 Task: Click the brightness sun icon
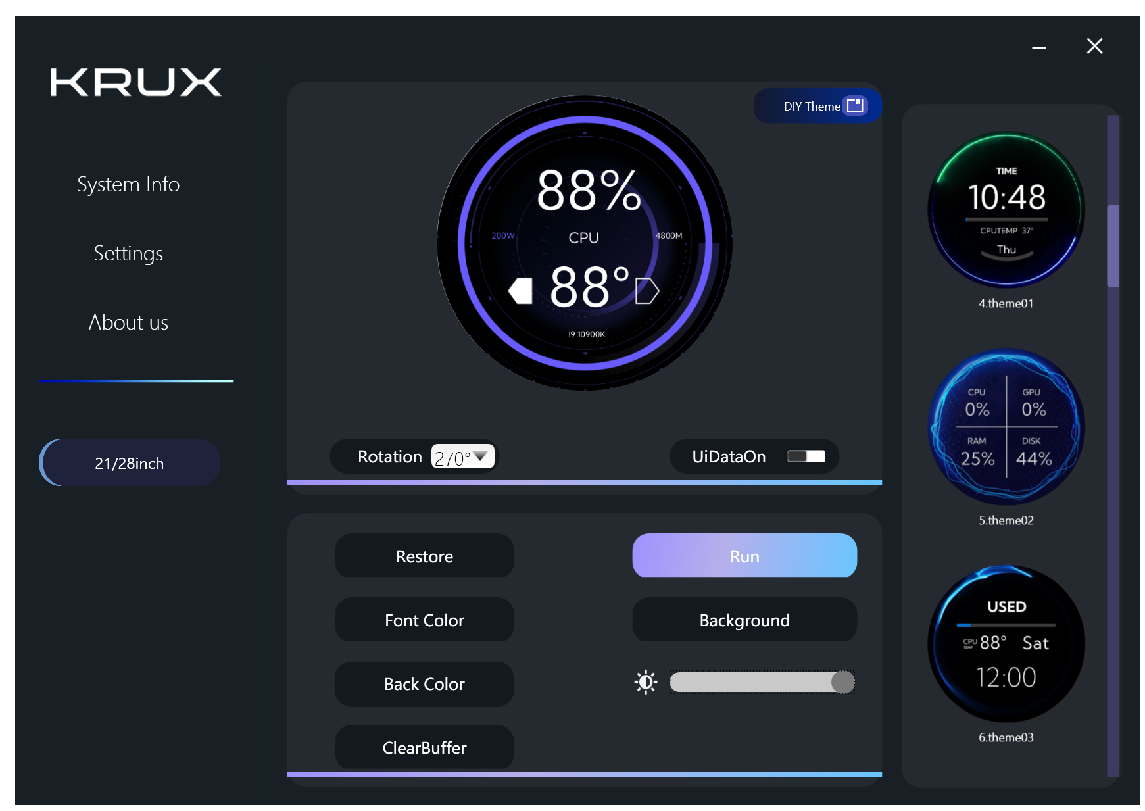646,682
